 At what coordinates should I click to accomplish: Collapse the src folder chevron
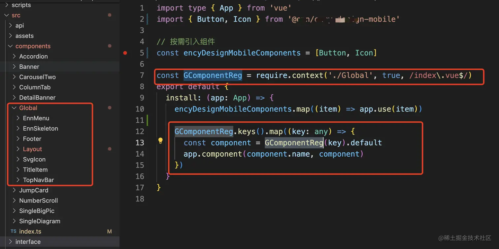point(7,15)
